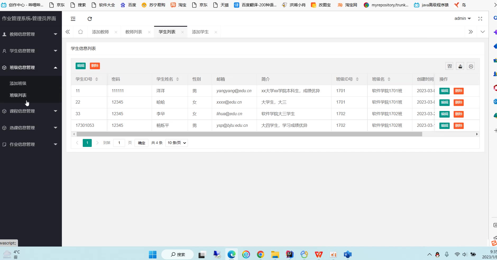
Task: Switch to the 教师列表 tab
Action: coord(134,32)
